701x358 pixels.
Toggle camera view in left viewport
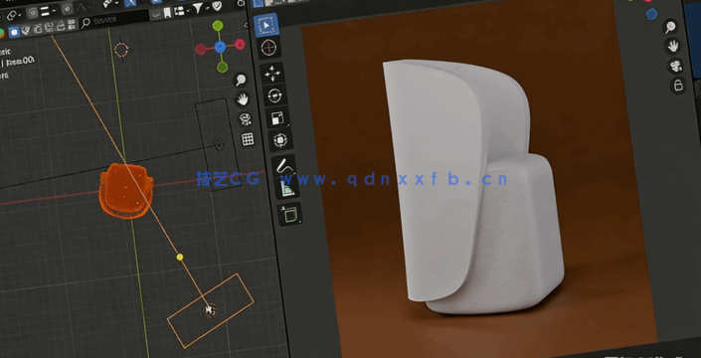coord(245,119)
